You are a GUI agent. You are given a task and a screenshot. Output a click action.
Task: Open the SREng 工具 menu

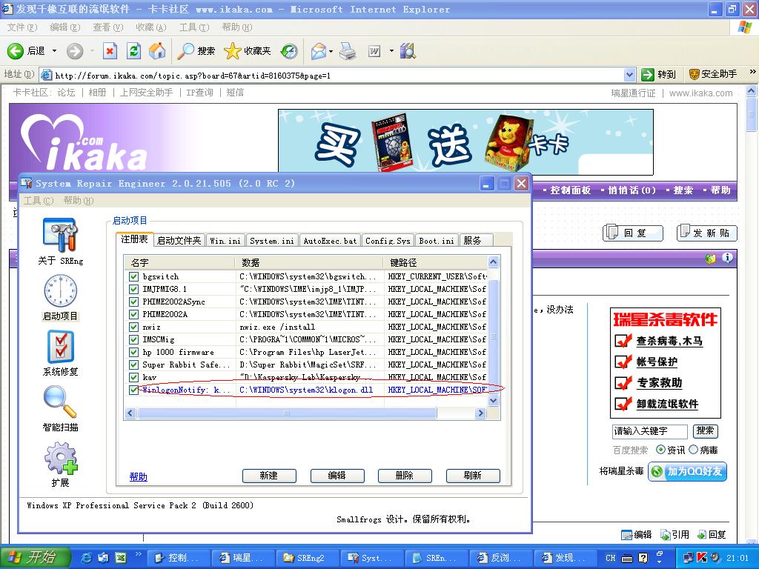(38, 200)
